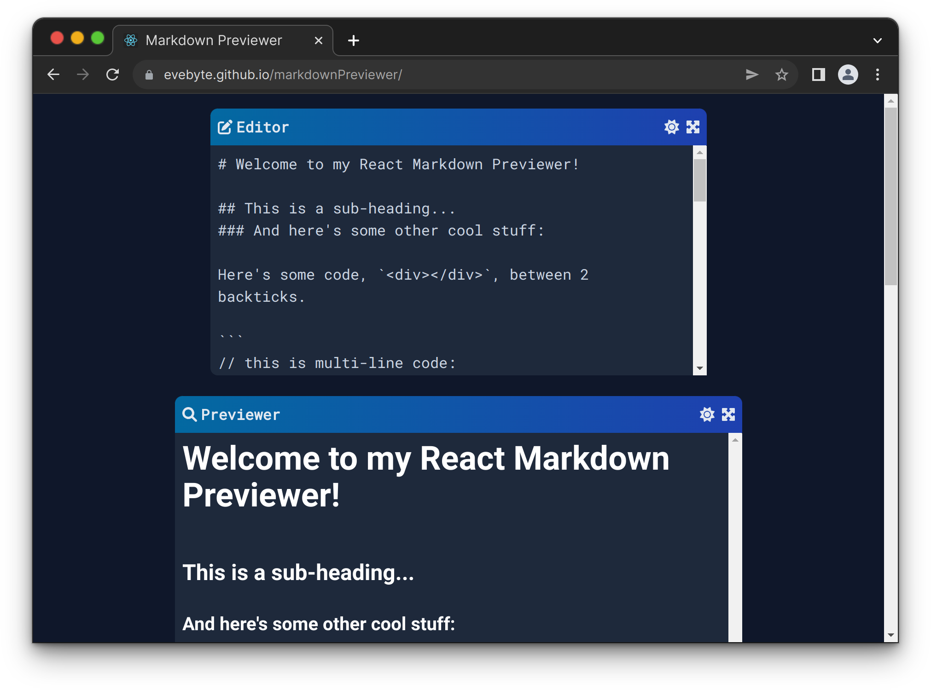Image resolution: width=931 pixels, height=690 pixels.
Task: Click editor line '// this is multi-line code:'
Action: point(337,363)
